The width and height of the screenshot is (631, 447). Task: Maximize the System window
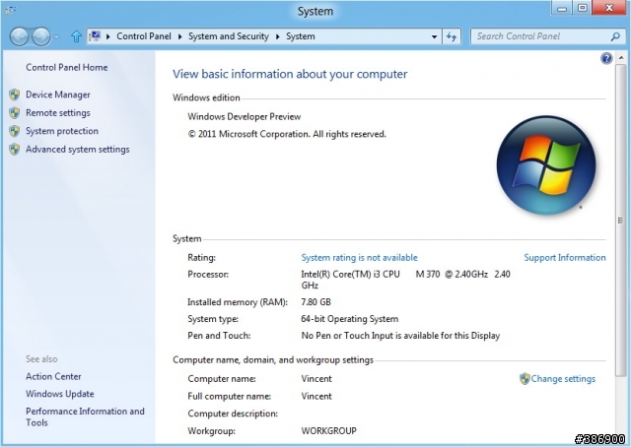582,9
